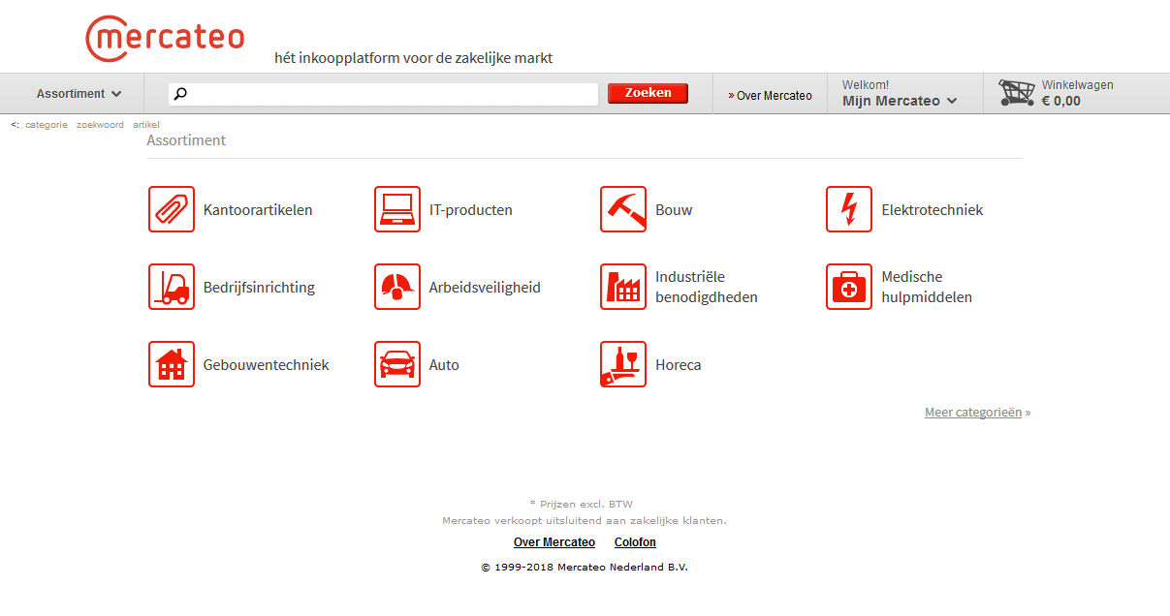
Task: Click the Mercateo logo
Action: 165,39
